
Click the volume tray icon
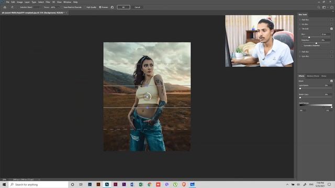coord(298,184)
